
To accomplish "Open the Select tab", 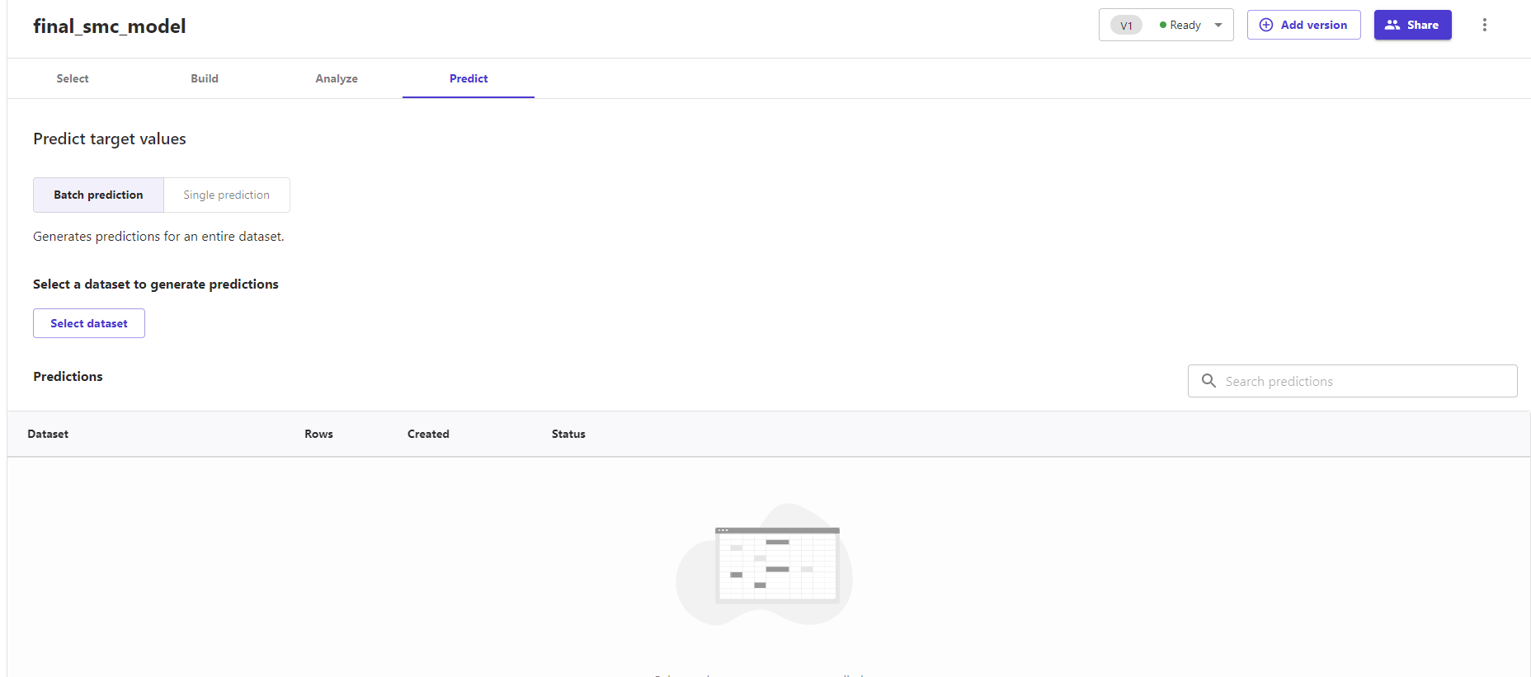I will (x=73, y=78).
